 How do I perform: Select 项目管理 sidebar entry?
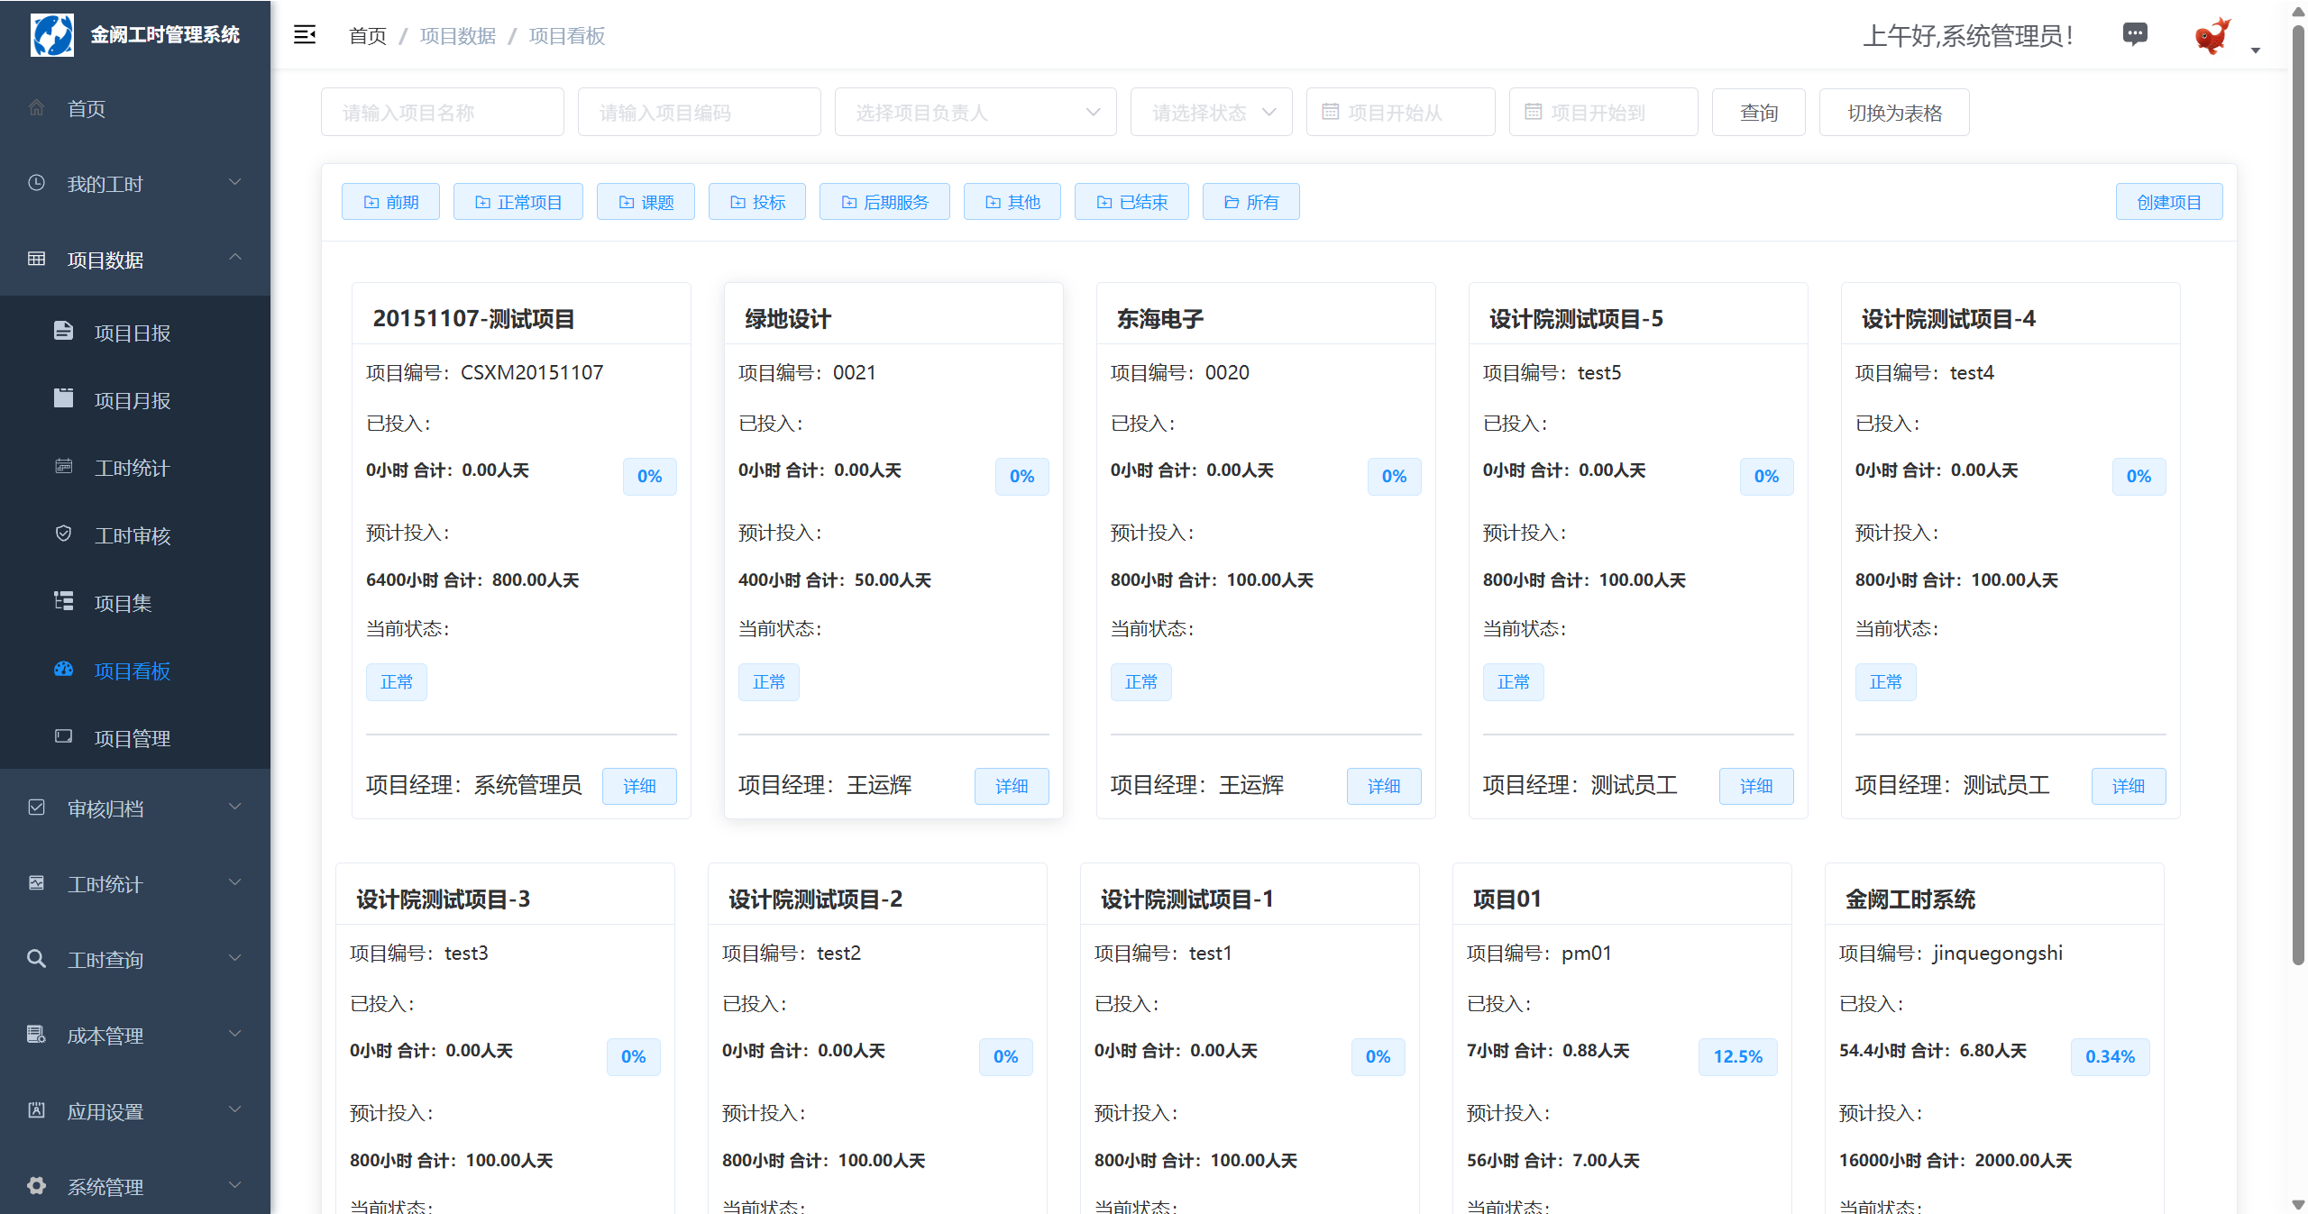132,739
